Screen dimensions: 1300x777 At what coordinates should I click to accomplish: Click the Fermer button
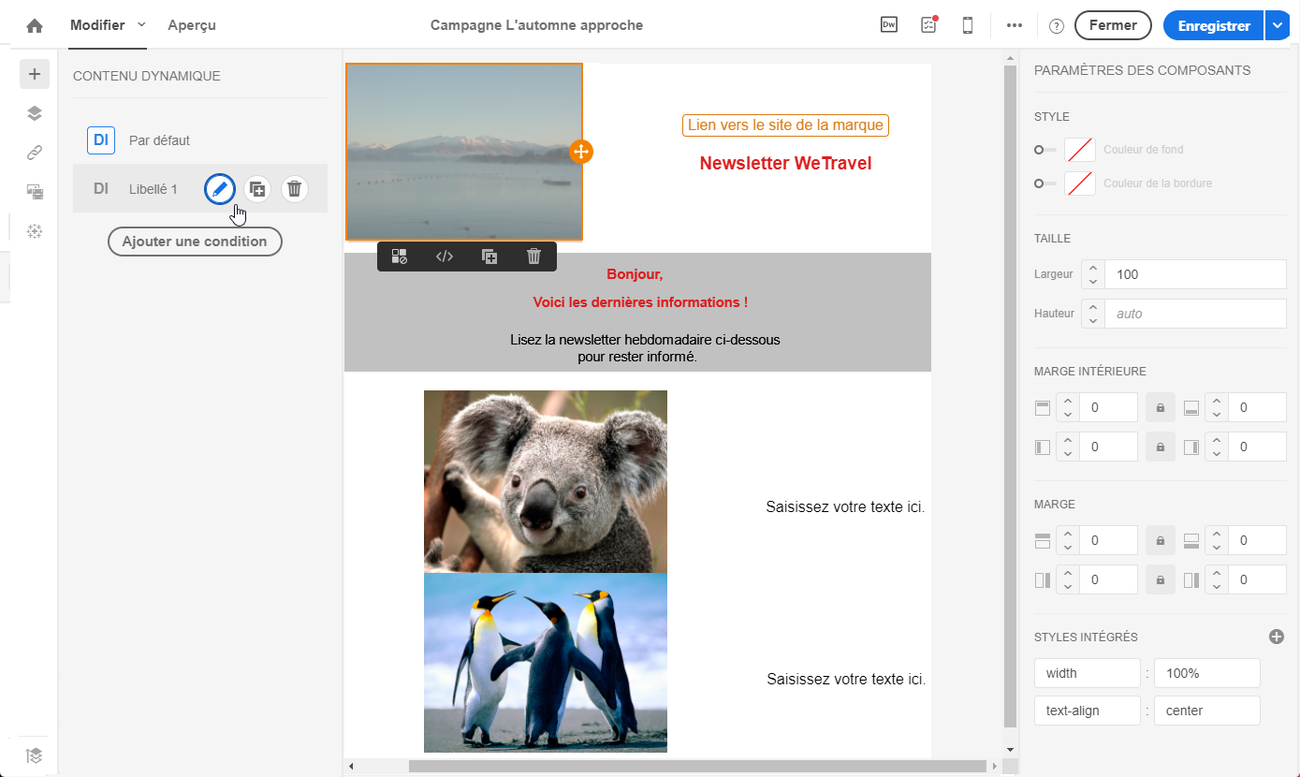point(1113,25)
